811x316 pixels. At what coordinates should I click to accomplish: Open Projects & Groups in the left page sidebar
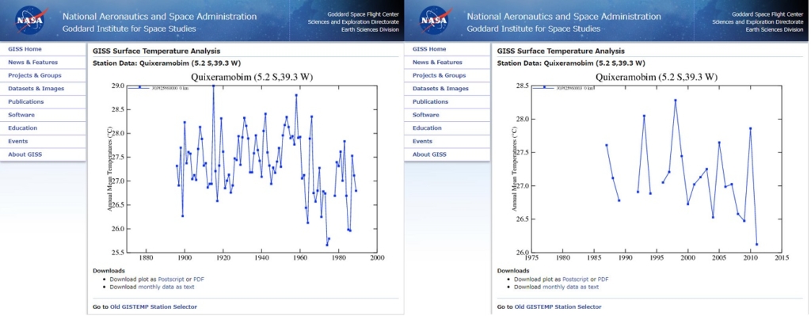tap(35, 75)
